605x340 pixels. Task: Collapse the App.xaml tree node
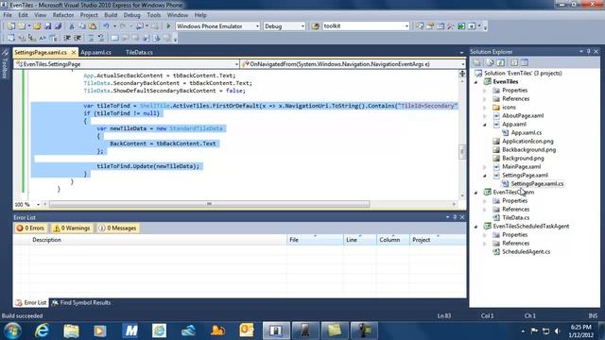(485, 124)
